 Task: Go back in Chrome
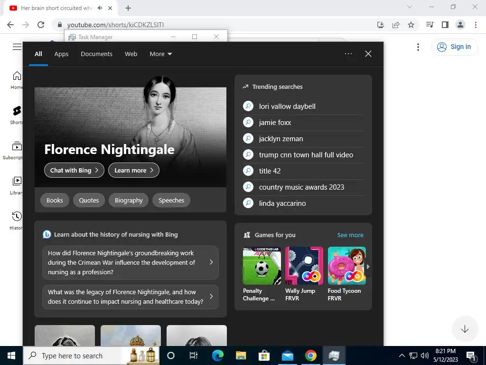(x=10, y=25)
